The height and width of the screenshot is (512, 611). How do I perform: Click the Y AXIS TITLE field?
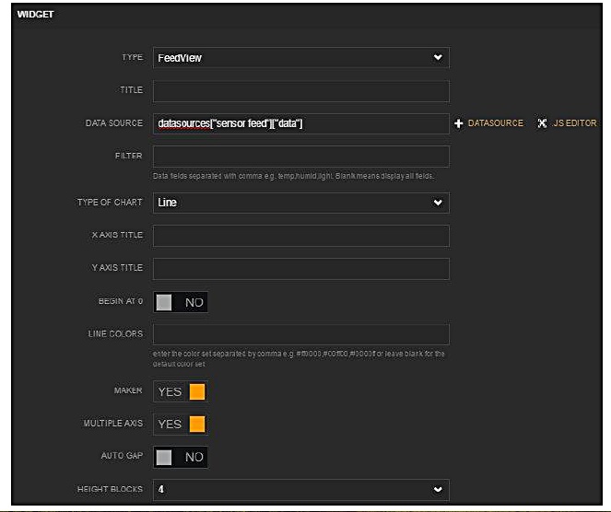coord(300,269)
